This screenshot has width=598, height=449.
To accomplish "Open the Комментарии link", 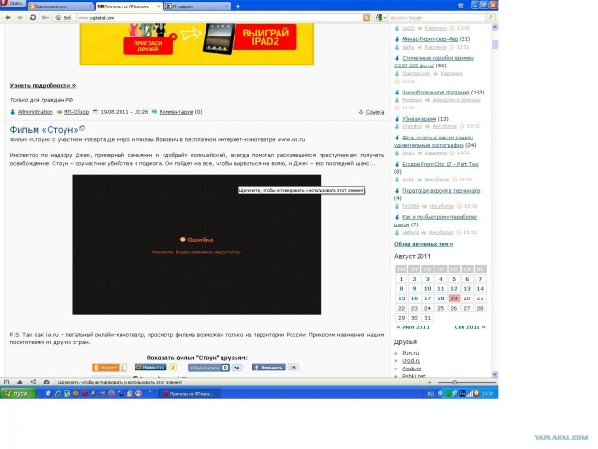I will point(177,112).
